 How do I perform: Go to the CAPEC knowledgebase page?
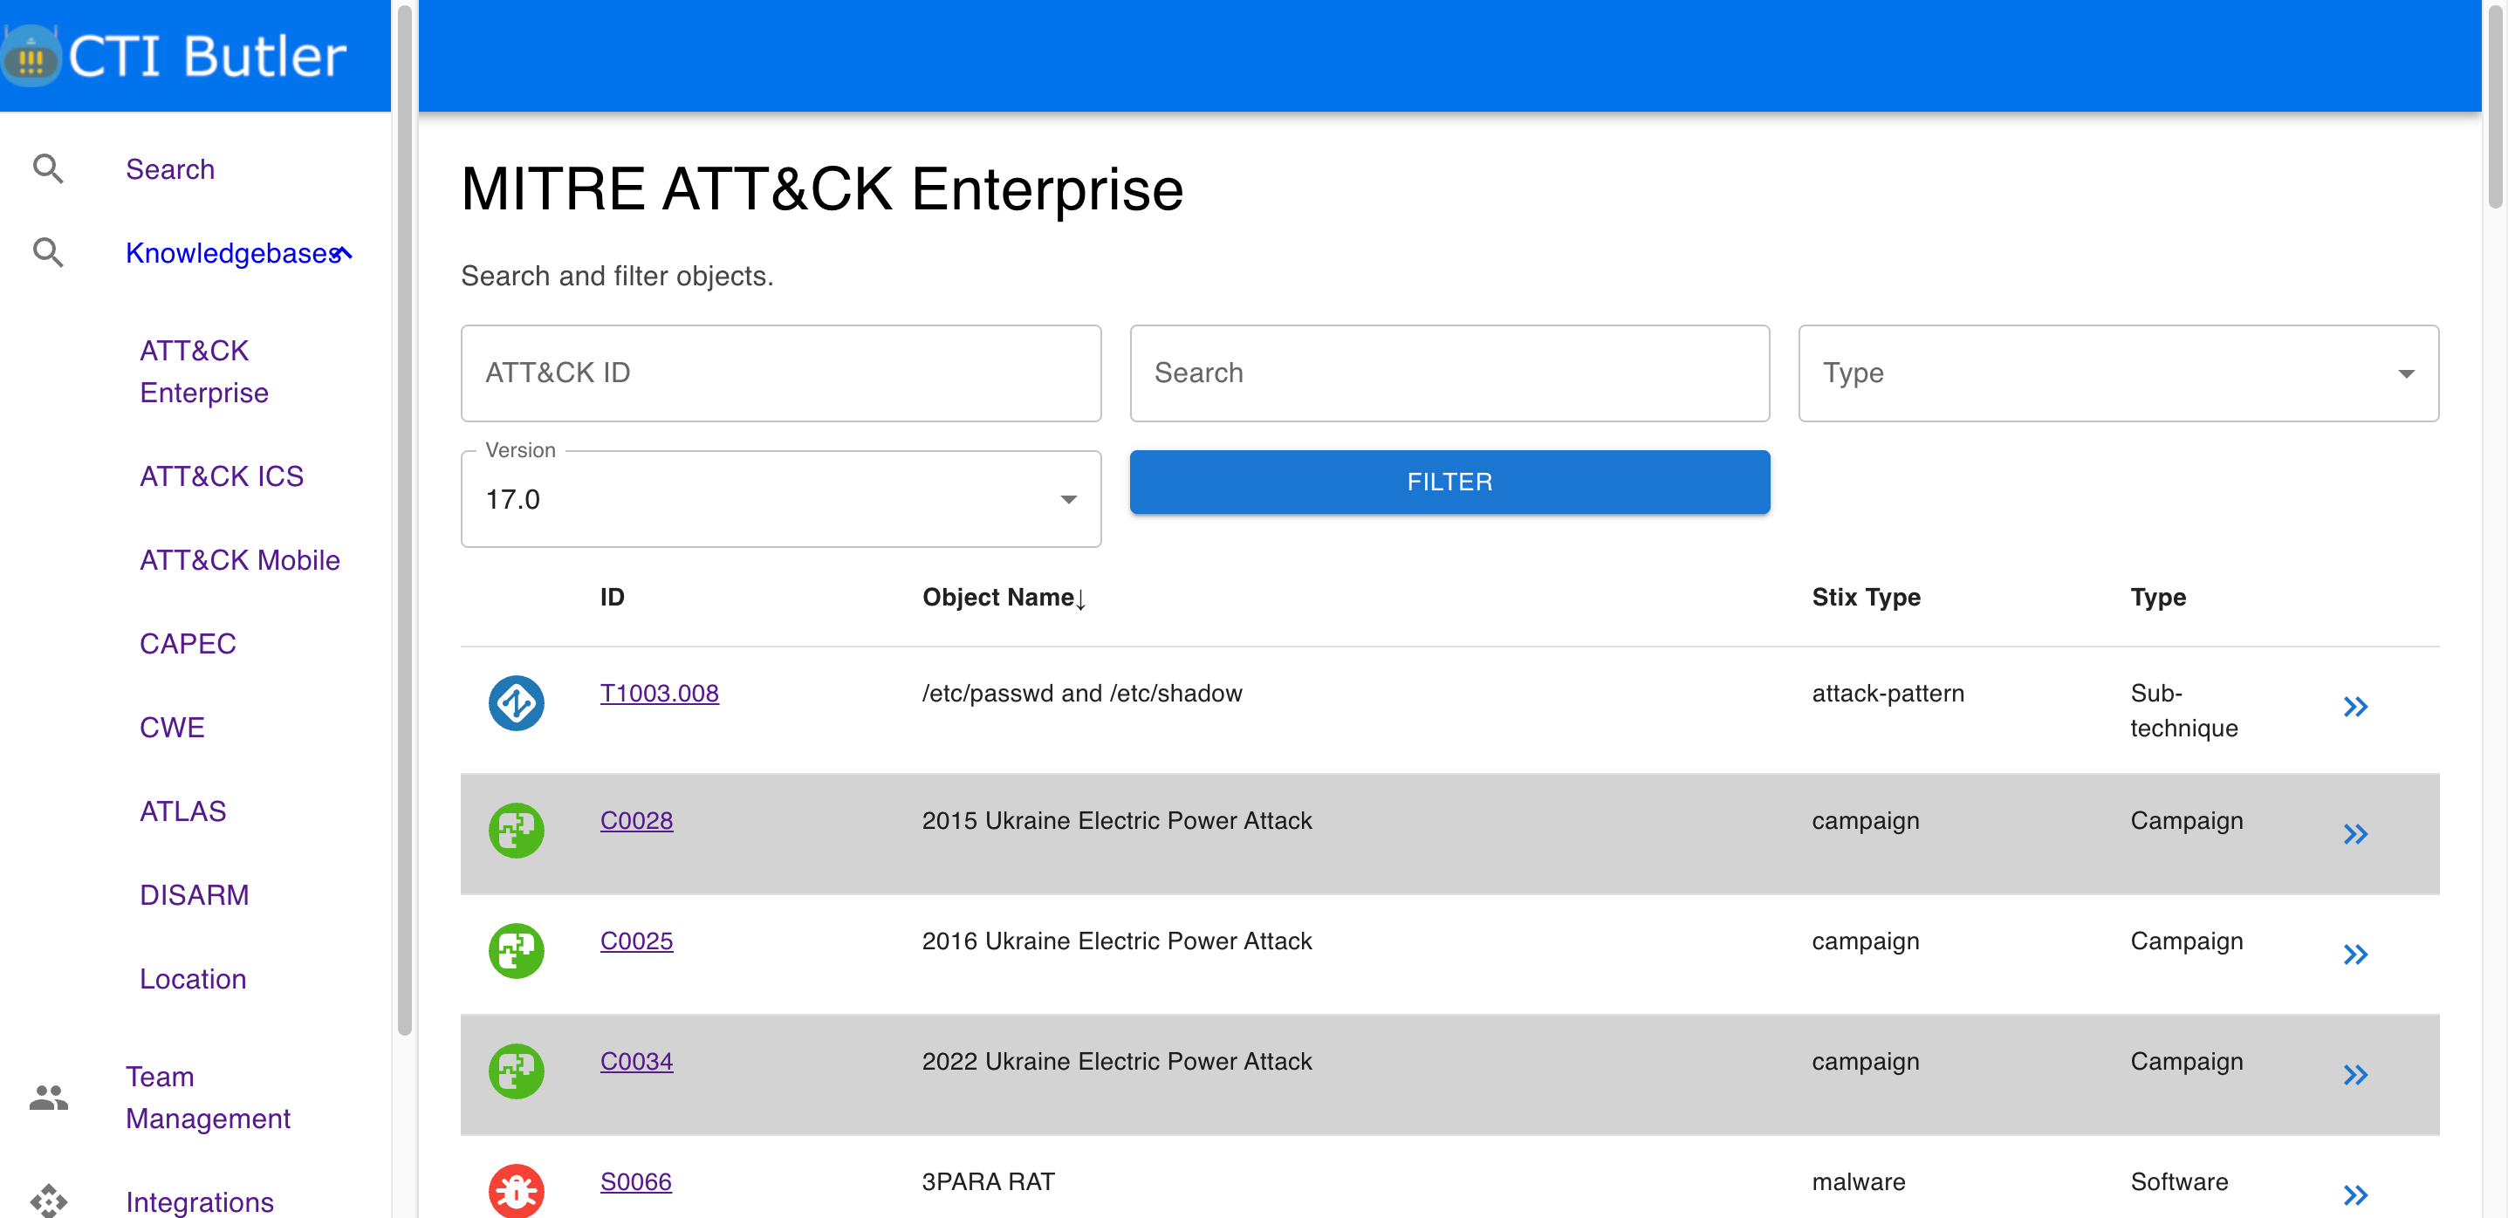pyautogui.click(x=187, y=644)
